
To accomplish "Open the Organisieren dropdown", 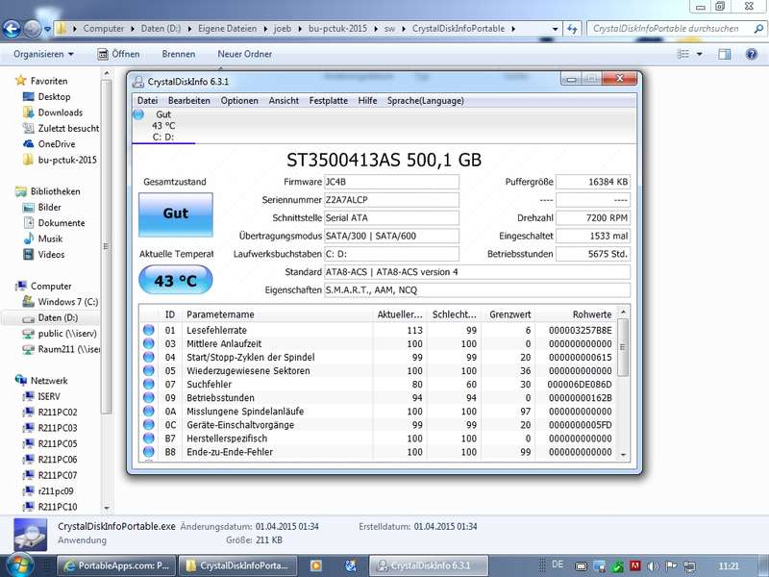I will pos(43,54).
